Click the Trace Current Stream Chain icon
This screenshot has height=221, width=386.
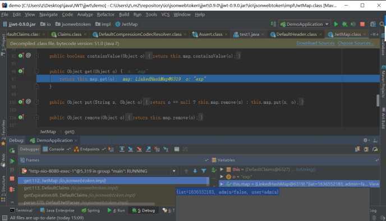tap(185, 149)
